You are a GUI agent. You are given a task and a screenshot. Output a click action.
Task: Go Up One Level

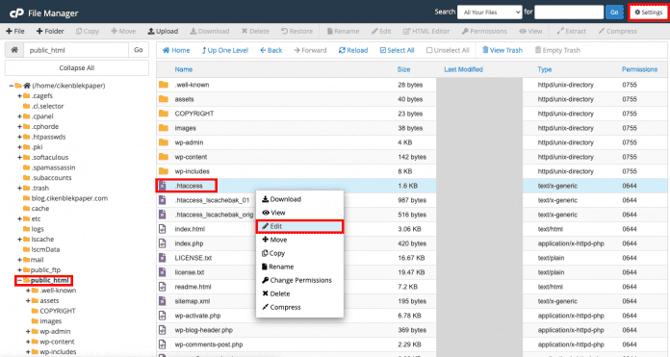(224, 50)
